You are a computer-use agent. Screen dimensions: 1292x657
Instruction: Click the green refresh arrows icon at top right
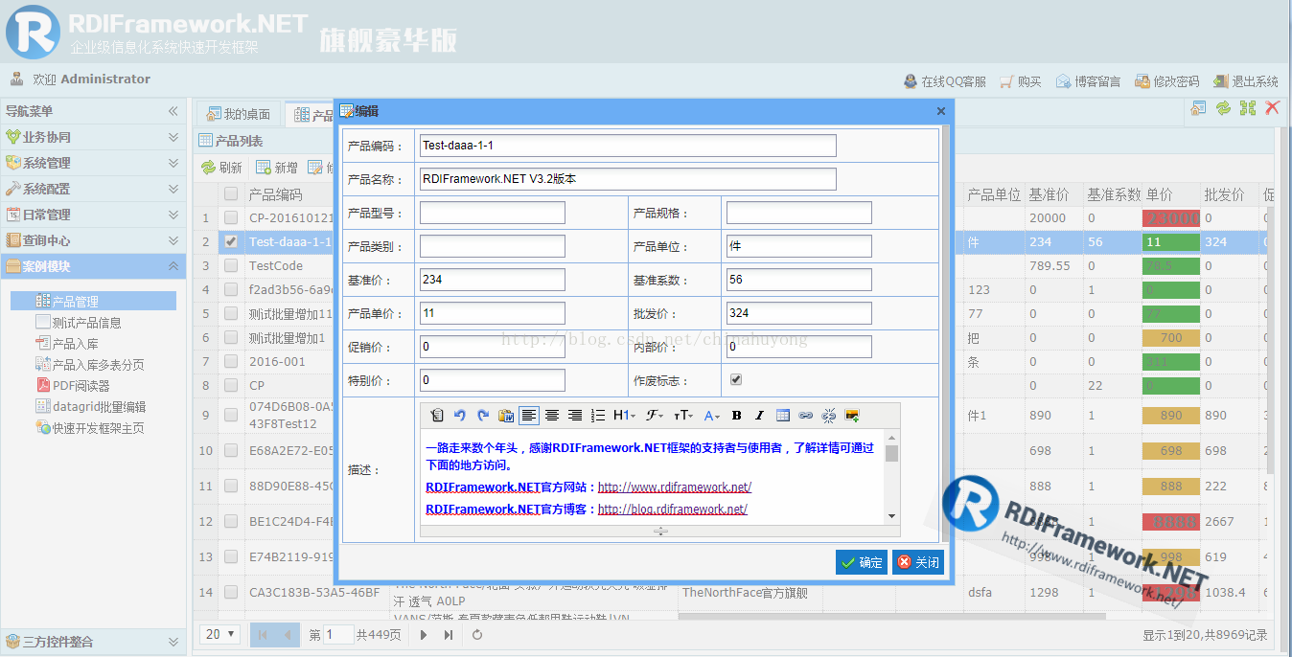point(1223,108)
